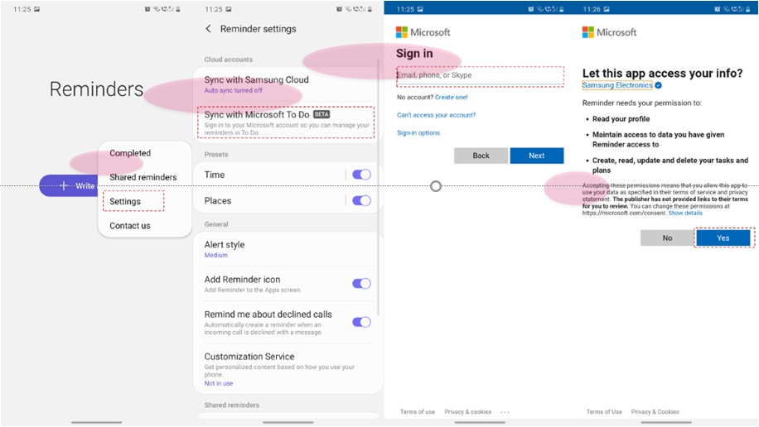Viewport: 759px width, 427px height.
Task: Click the Microsoft logo on Sign in screen
Action: coord(423,32)
